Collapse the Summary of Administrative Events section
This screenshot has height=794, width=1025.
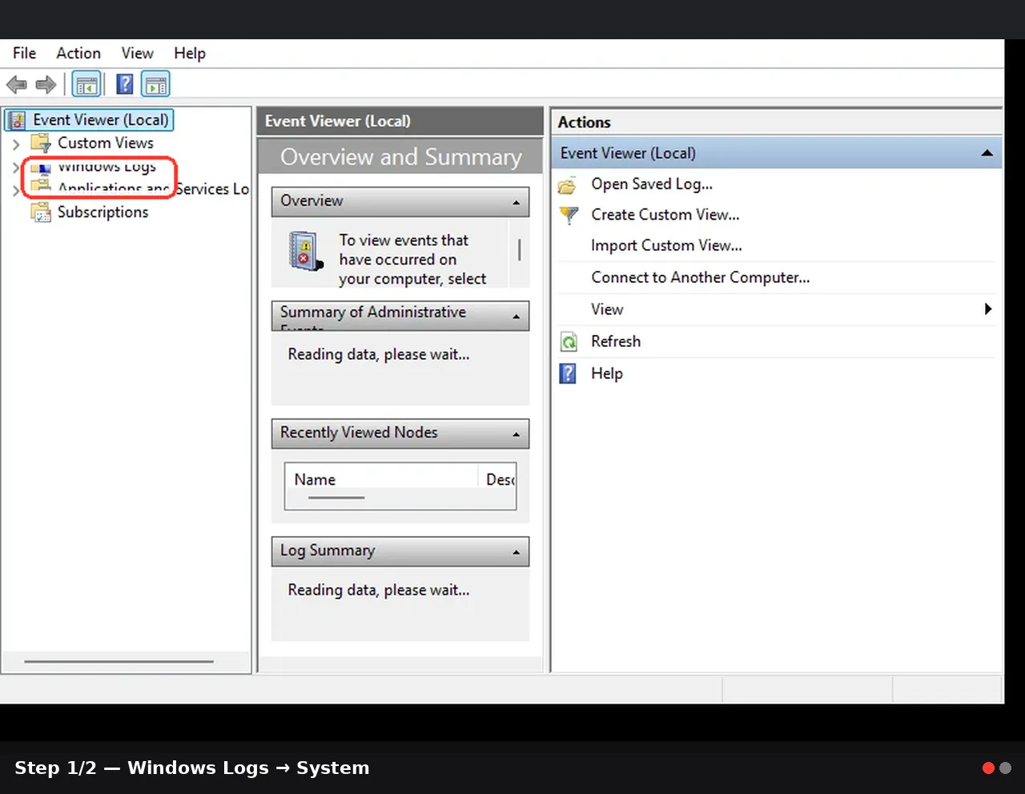pyautogui.click(x=517, y=317)
